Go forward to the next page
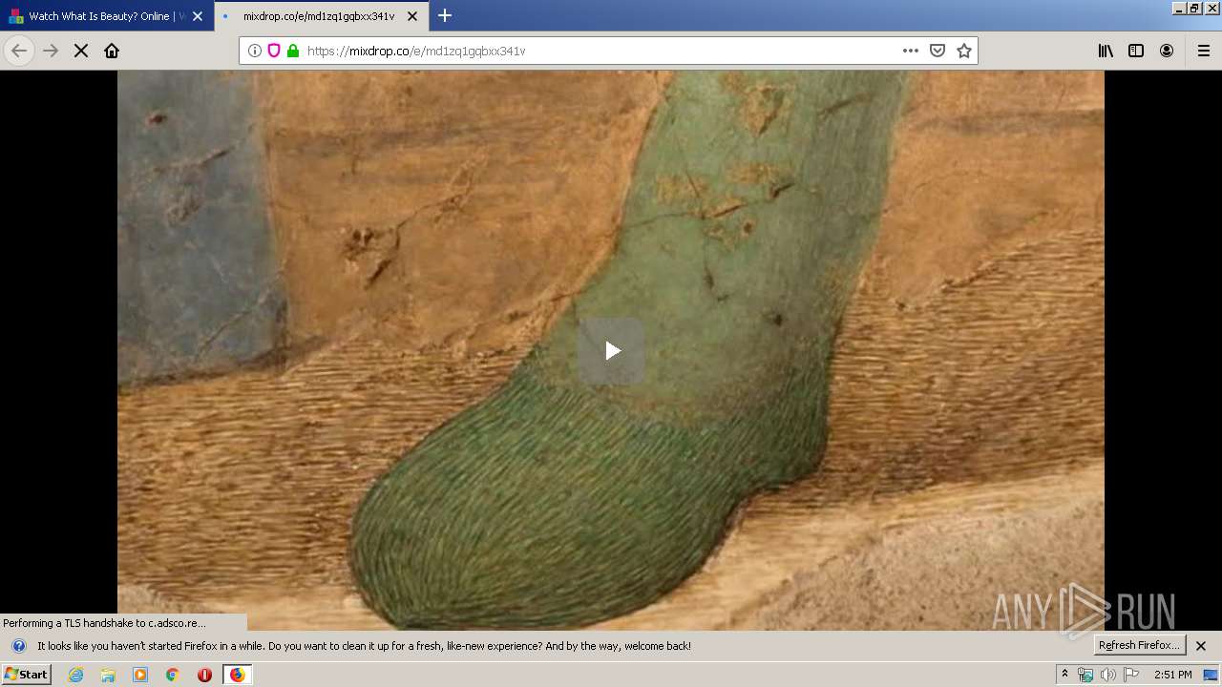 [x=51, y=51]
